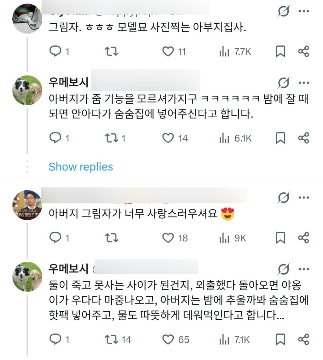Share the tweet with 9K views
This screenshot has width=323, height=360.
[303, 238]
